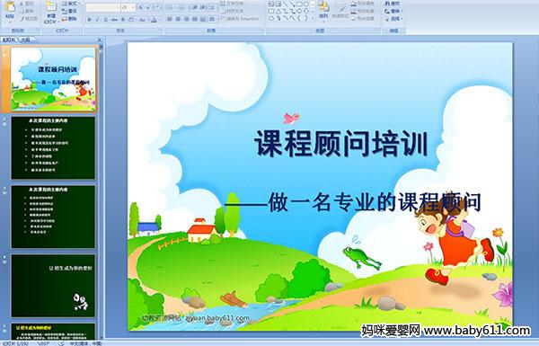Viewport: 539px width, 346px height.
Task: Click the New Slide icon
Action: click(x=51, y=7)
